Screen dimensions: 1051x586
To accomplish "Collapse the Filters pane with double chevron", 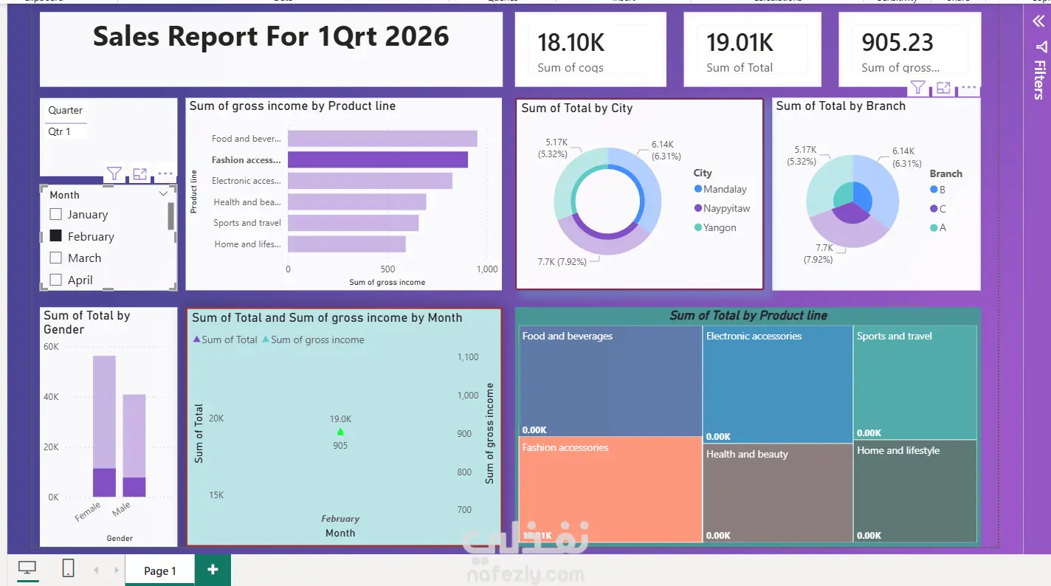I will pyautogui.click(x=1038, y=21).
